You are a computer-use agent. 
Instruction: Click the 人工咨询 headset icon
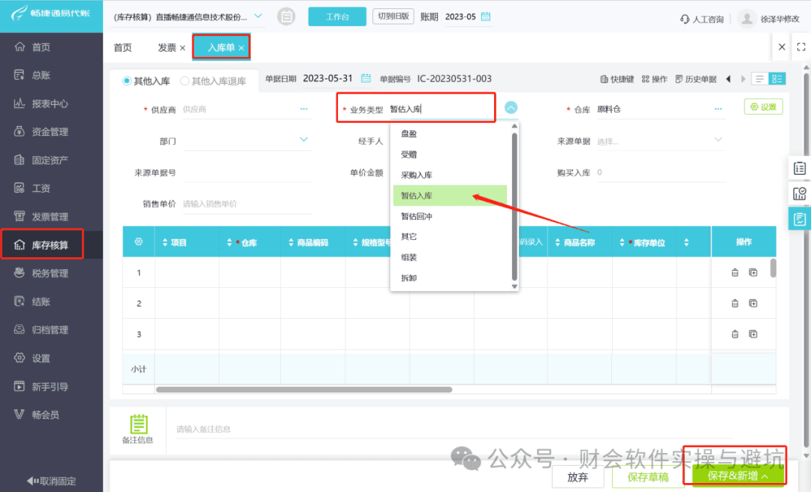click(685, 19)
